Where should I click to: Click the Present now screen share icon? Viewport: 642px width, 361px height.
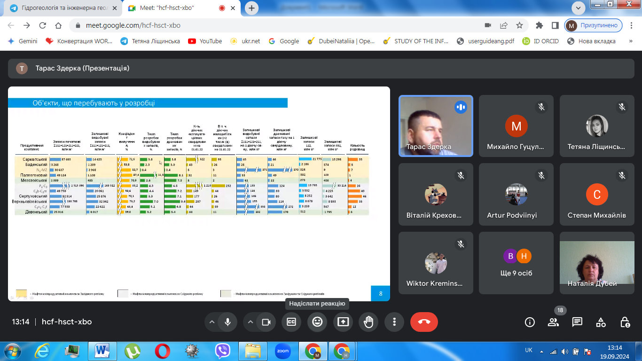point(343,322)
